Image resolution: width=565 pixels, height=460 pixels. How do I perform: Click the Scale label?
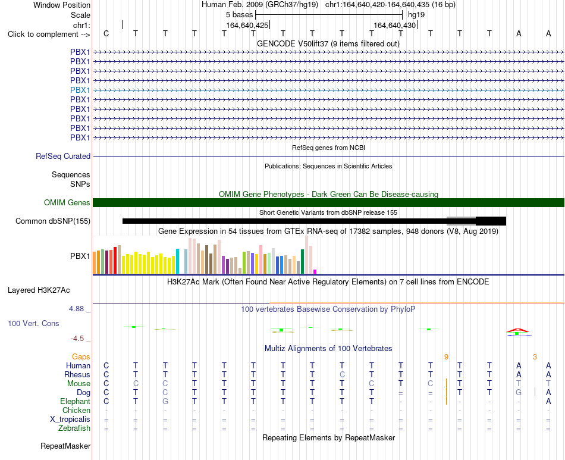[x=80, y=15]
